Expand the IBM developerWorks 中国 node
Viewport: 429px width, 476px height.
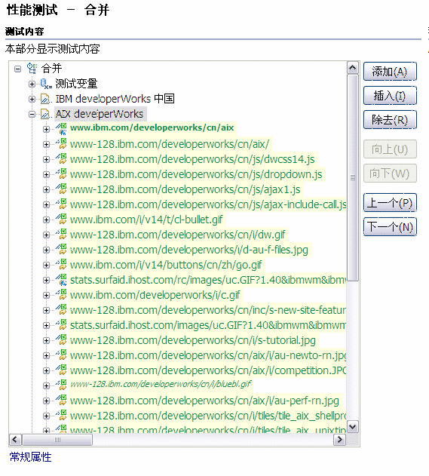coord(32,100)
